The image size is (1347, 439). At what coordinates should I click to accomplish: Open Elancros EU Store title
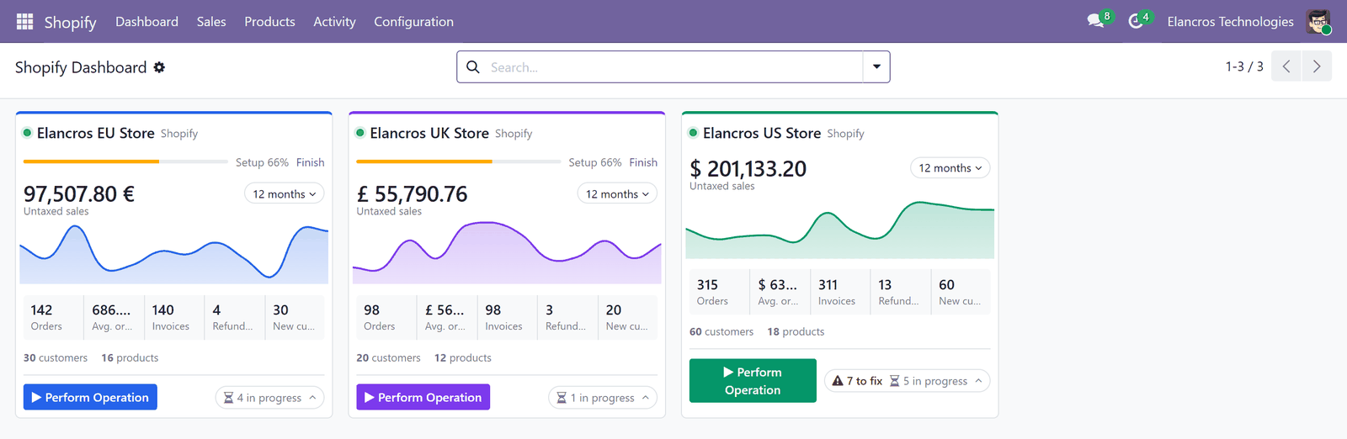click(96, 133)
